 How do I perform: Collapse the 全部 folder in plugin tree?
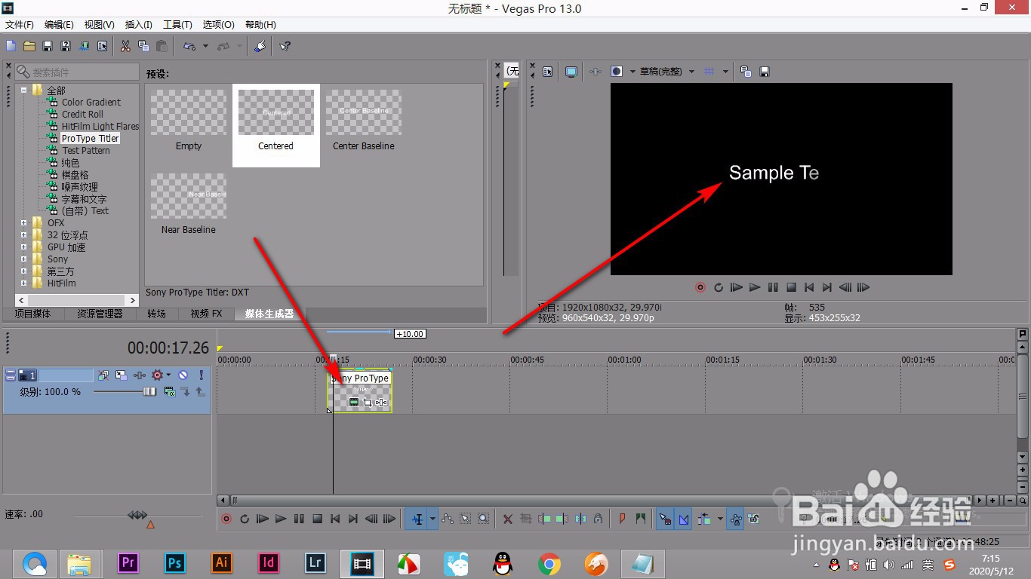[x=24, y=90]
